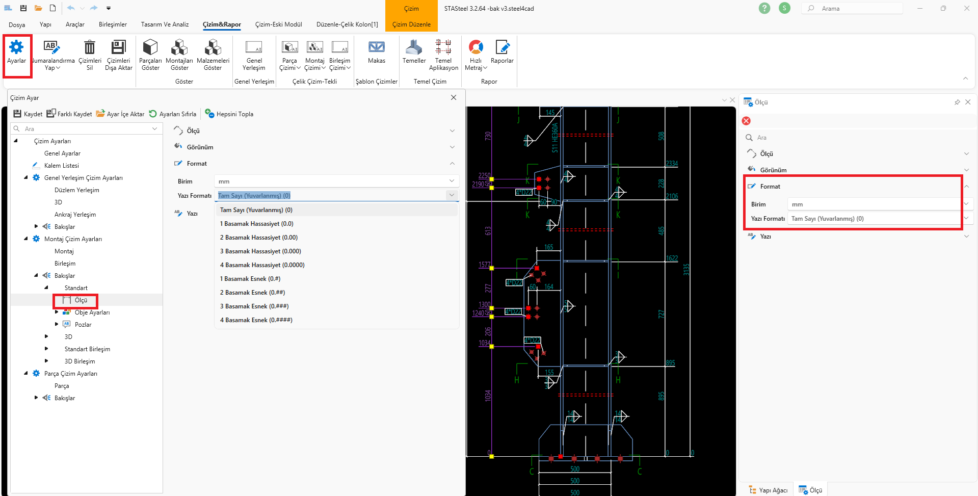Click the Ayarları Sıfırla button
The height and width of the screenshot is (496, 978).
click(172, 114)
